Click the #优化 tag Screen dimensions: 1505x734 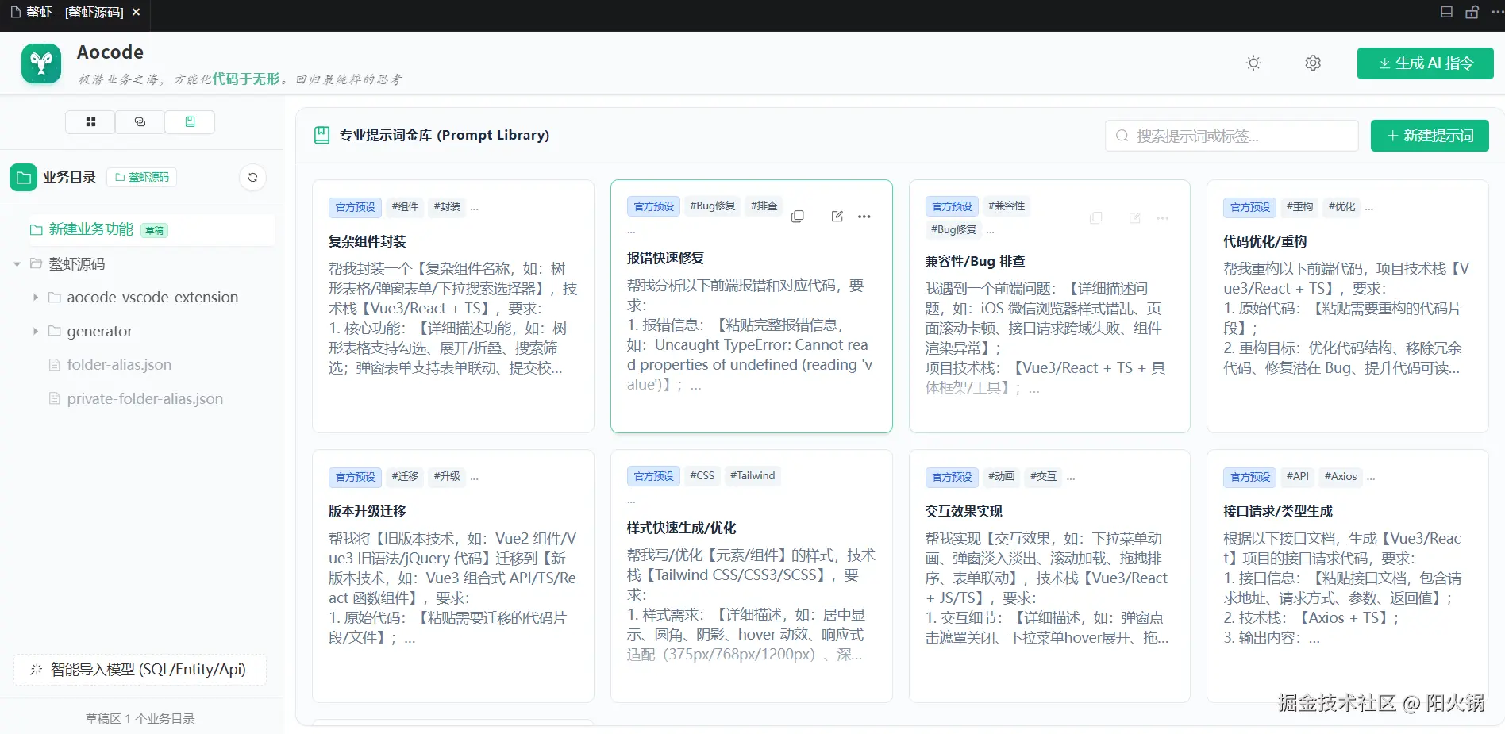click(1341, 207)
